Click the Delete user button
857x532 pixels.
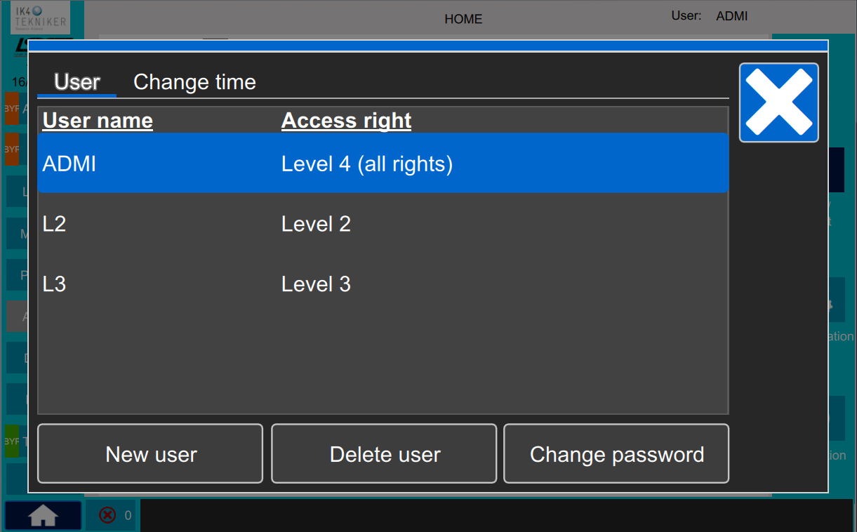pos(384,453)
